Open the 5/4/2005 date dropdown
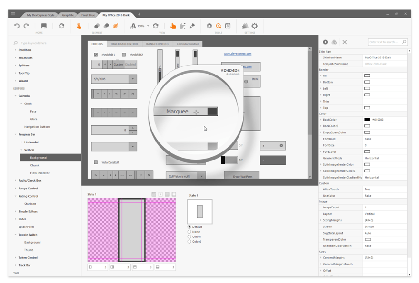Image resolution: width=419 pixels, height=283 pixels. coord(133,79)
